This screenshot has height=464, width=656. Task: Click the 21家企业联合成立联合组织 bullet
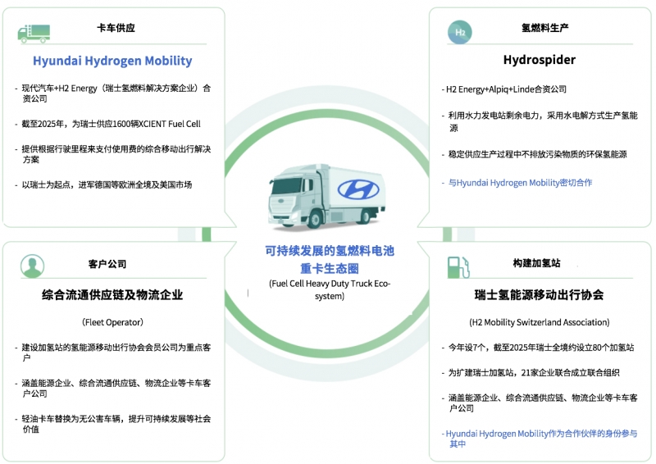[x=531, y=372]
